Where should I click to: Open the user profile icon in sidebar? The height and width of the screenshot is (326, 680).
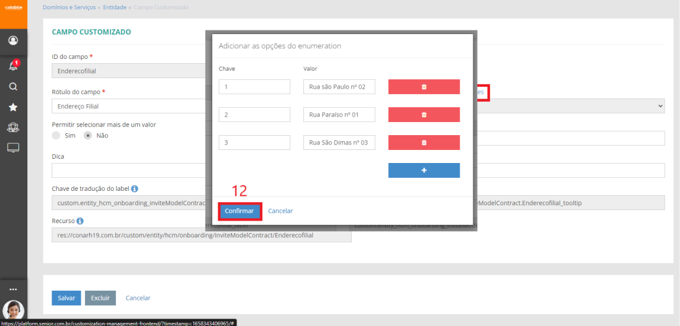coord(13,41)
